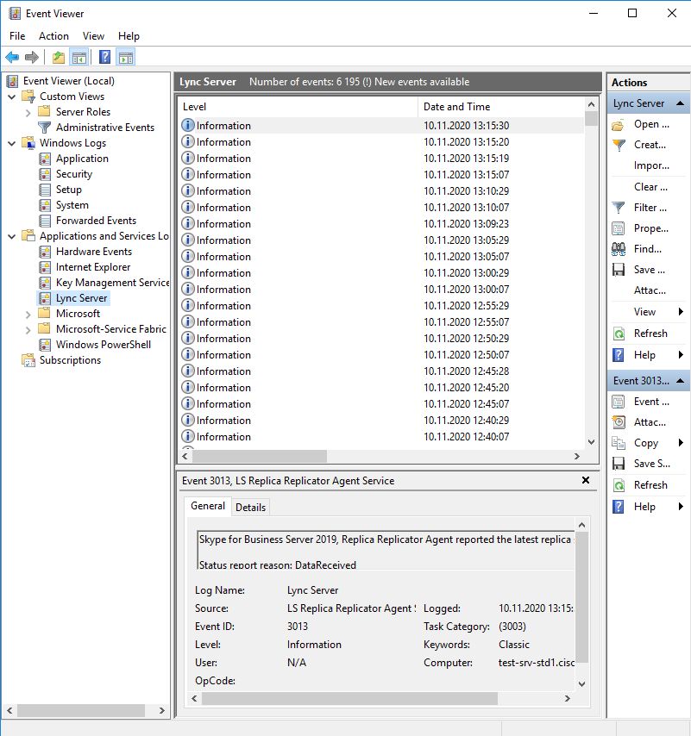Collapse Applications and Services Logs node
Screen dimensions: 691x736
pos(12,236)
